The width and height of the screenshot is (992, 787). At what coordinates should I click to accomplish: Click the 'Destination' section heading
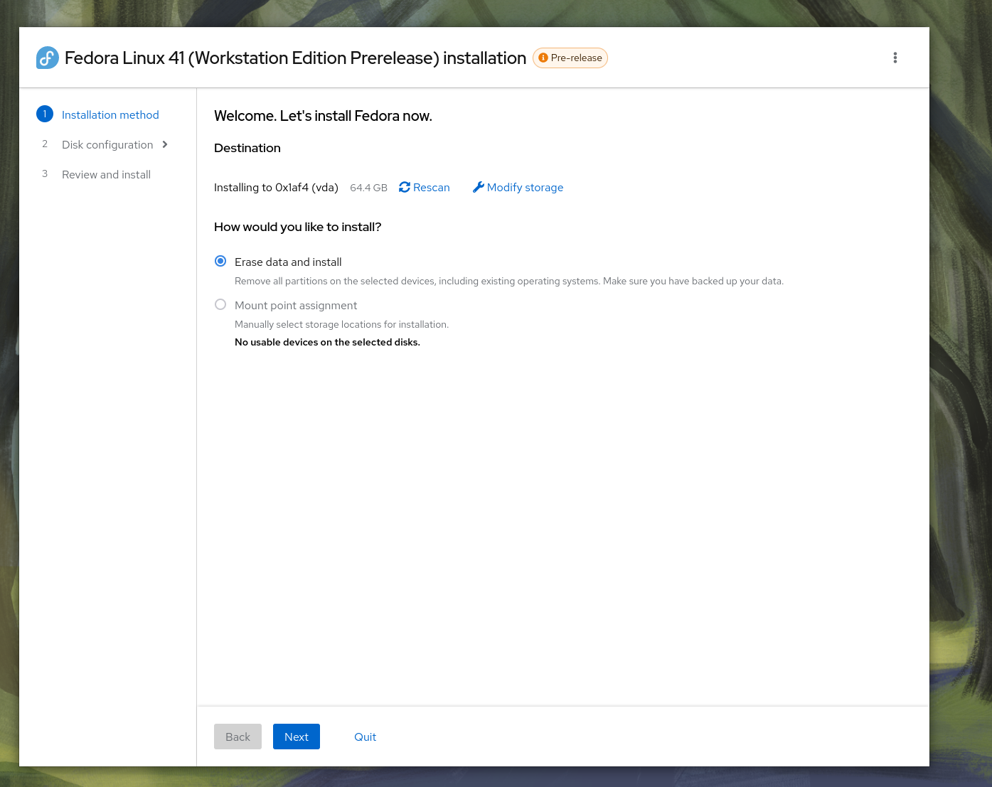[247, 148]
